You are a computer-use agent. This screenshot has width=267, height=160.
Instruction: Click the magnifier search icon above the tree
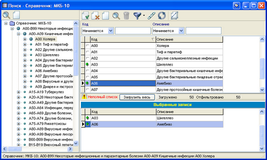[x=6, y=15]
